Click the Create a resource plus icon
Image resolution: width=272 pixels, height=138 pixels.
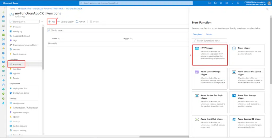click(x=3, y=12)
